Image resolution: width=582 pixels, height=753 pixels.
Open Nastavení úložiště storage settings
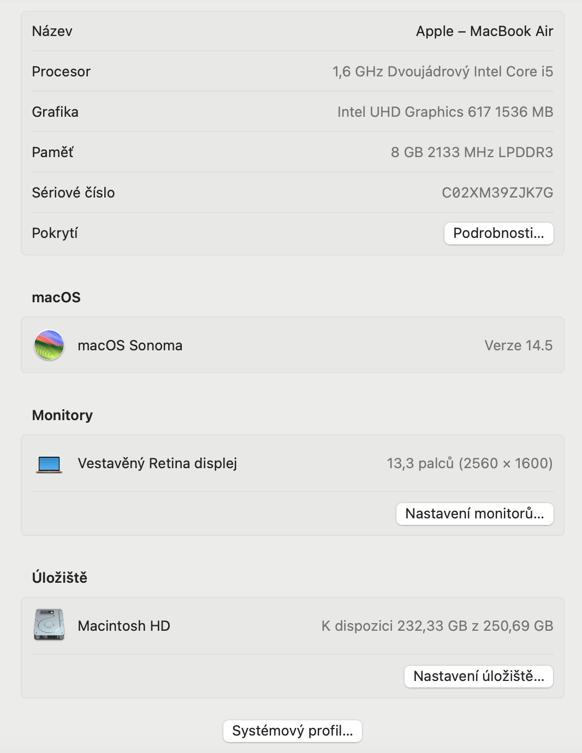(478, 677)
